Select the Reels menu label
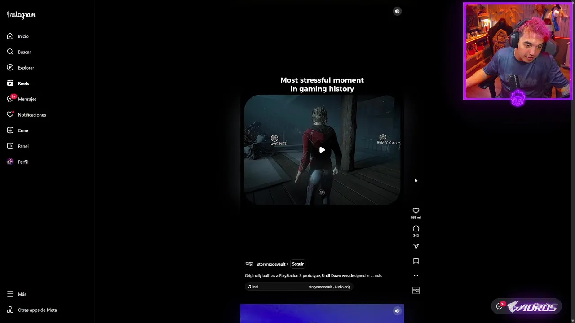 [23, 83]
